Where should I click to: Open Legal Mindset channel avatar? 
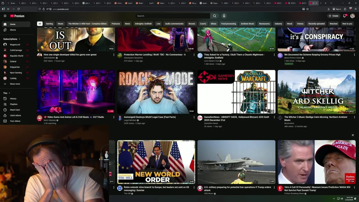[120, 118]
